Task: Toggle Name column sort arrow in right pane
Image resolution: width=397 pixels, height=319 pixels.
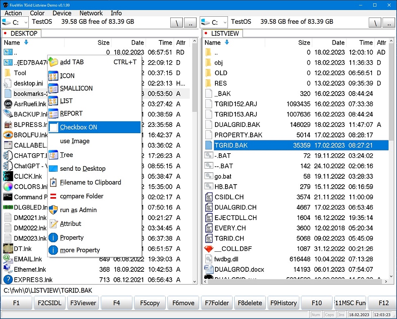Action: 227,42
